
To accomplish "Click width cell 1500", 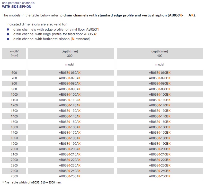I will click(x=14, y=122).
